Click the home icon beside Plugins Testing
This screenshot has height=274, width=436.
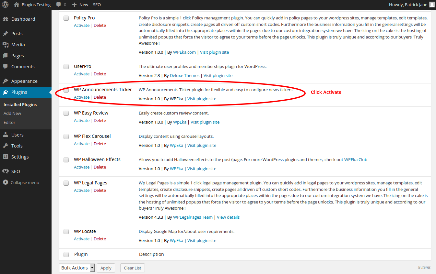(x=17, y=5)
